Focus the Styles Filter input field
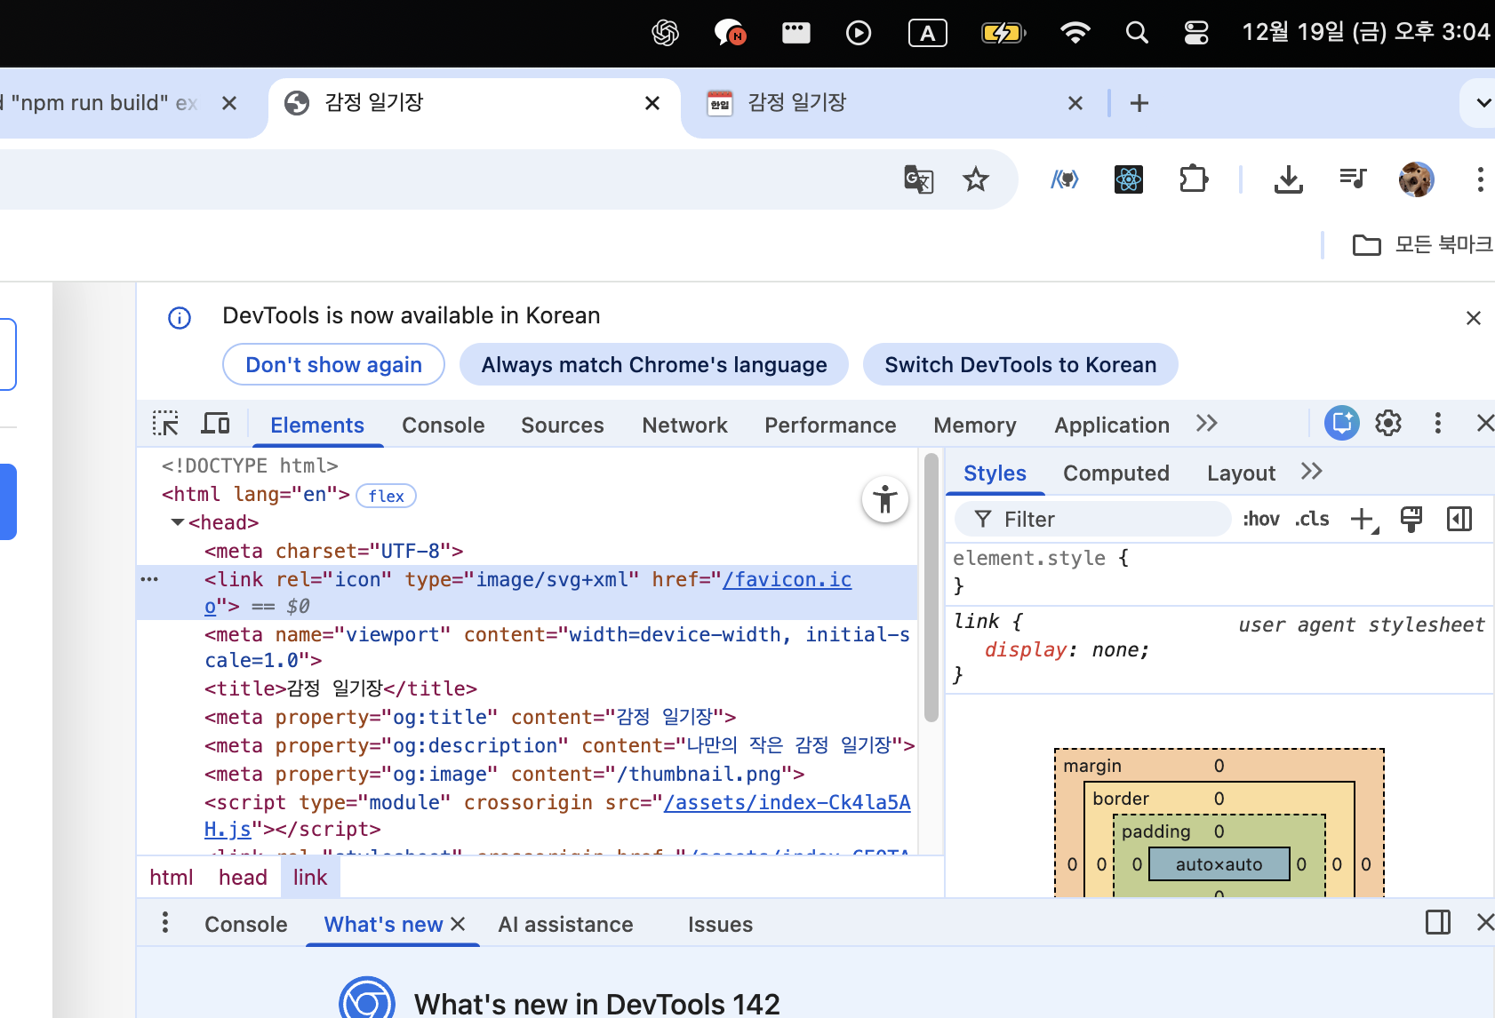The width and height of the screenshot is (1495, 1018). (x=1102, y=520)
